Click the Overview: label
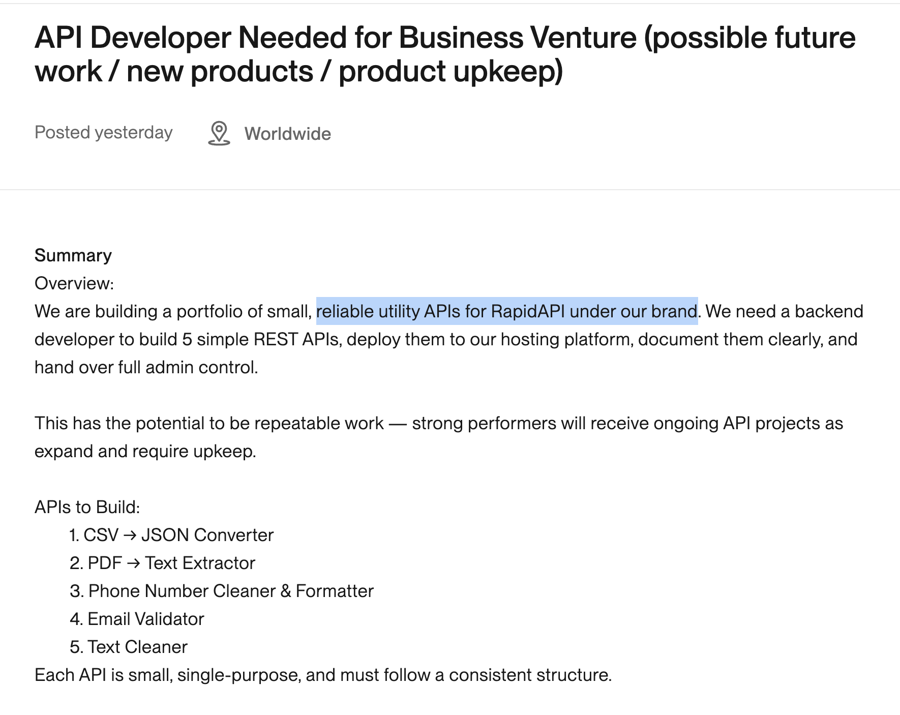The height and width of the screenshot is (715, 900). click(x=74, y=283)
